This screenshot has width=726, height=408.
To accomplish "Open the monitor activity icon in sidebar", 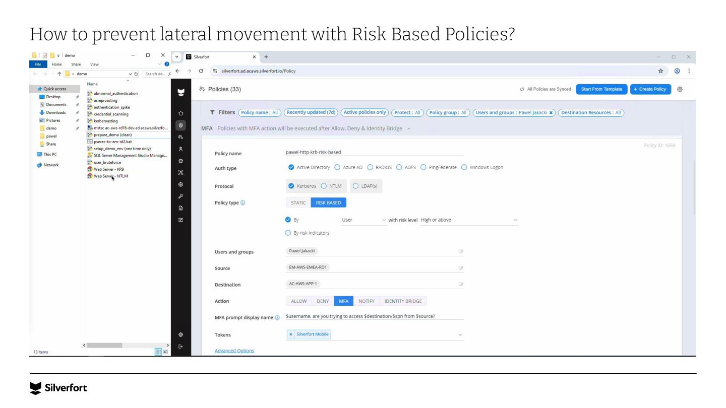I will click(181, 220).
